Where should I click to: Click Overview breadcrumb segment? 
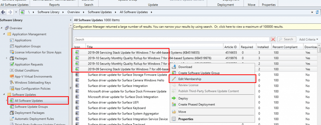coord(73,12)
